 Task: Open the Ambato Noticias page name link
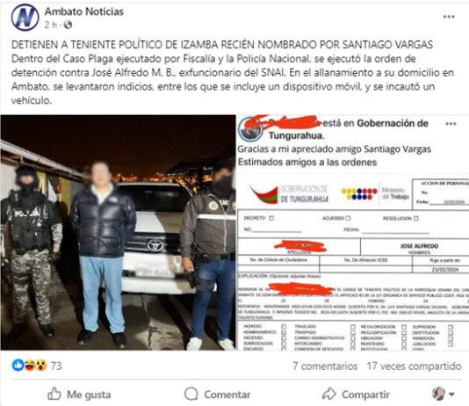(84, 11)
